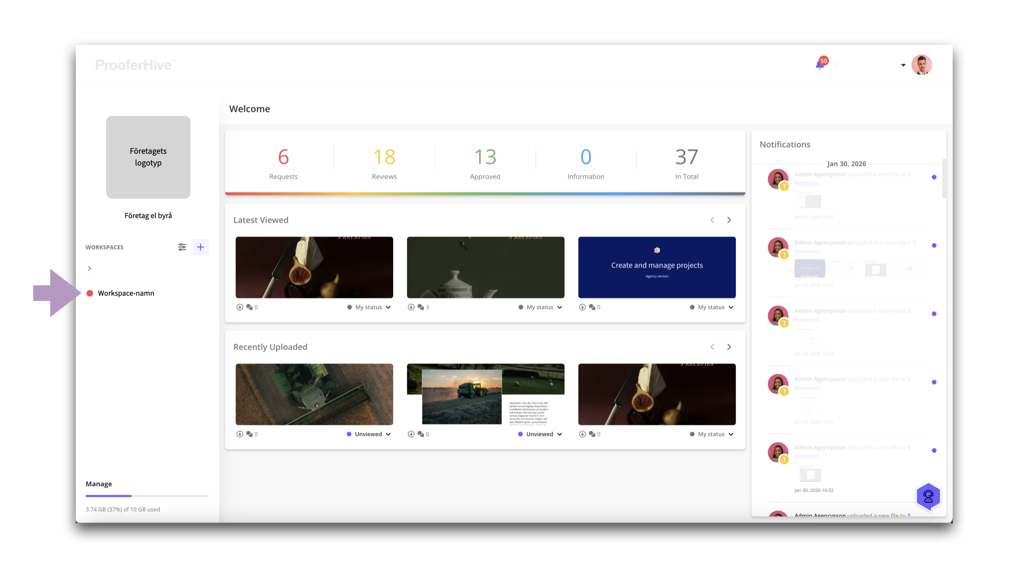Click download icon under the harvester thumbnail
This screenshot has width=1028, height=563.
click(240, 434)
